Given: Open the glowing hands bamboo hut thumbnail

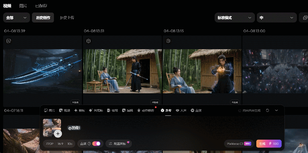Looking at the screenshot, I should [202, 71].
